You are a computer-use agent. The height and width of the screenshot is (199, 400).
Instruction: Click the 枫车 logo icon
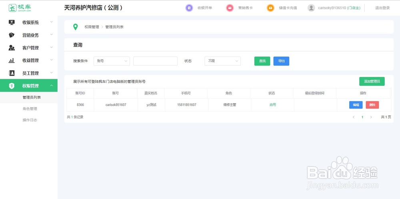(12, 8)
